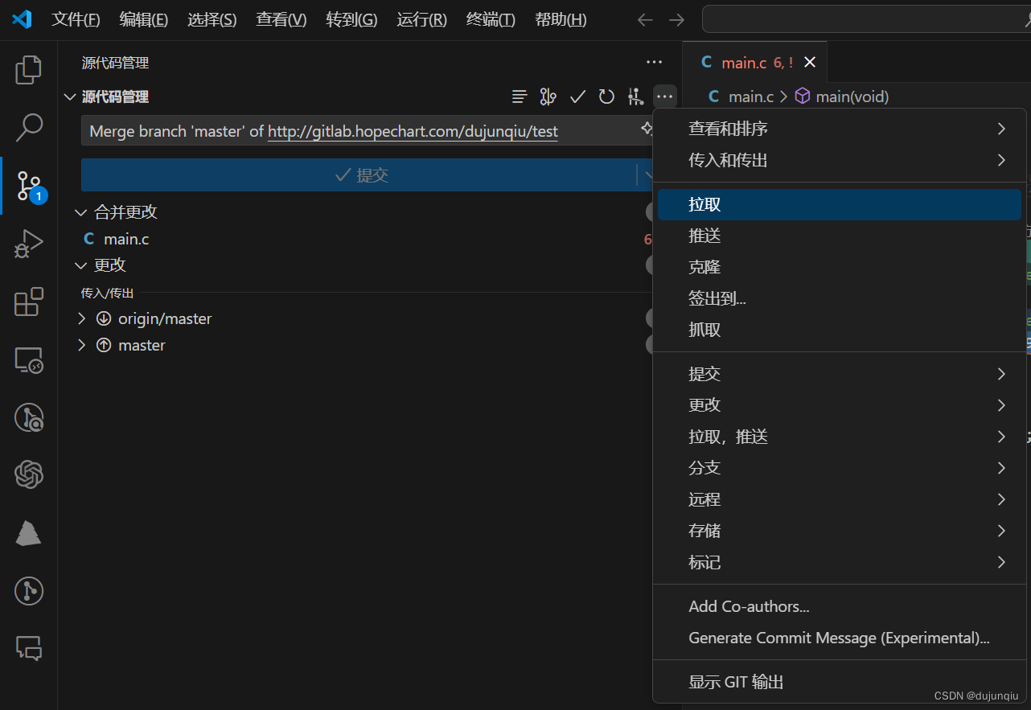Go back with the left arrow

645,20
